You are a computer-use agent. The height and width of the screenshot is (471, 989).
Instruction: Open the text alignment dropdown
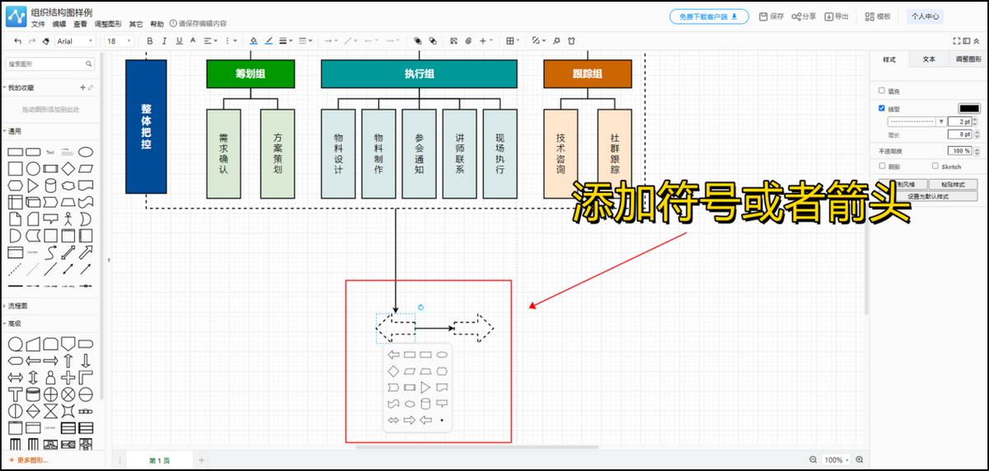tap(211, 40)
